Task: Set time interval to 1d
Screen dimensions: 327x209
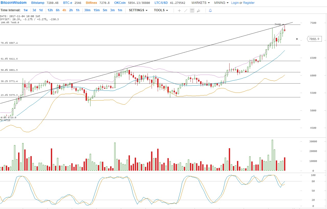Action: (41, 10)
